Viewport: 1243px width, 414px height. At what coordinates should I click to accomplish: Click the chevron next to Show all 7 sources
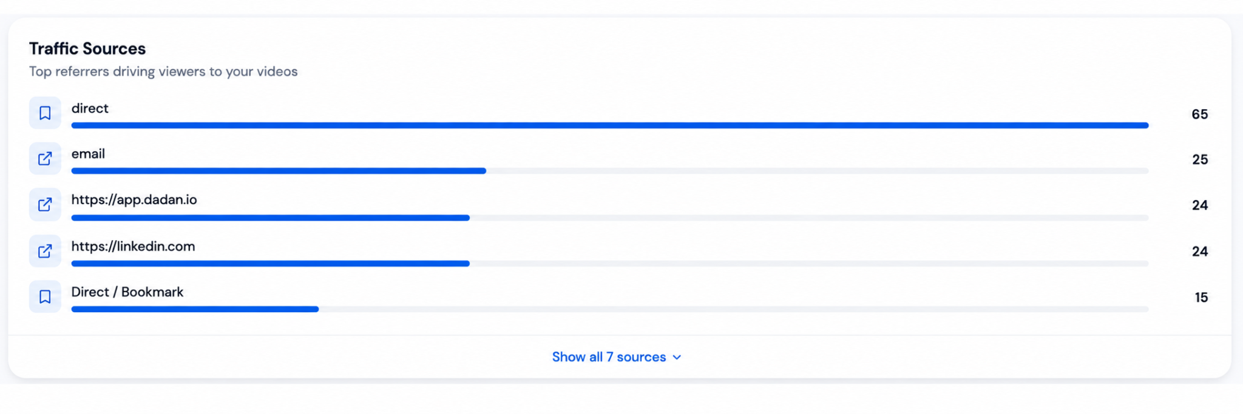(677, 358)
